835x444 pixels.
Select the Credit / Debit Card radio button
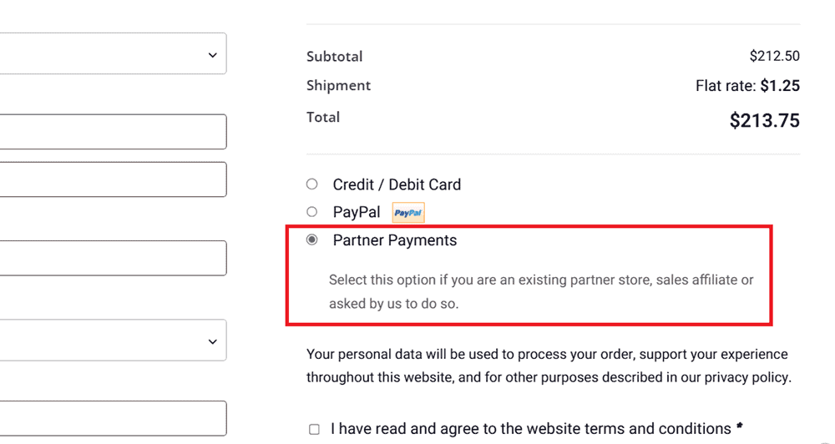312,184
